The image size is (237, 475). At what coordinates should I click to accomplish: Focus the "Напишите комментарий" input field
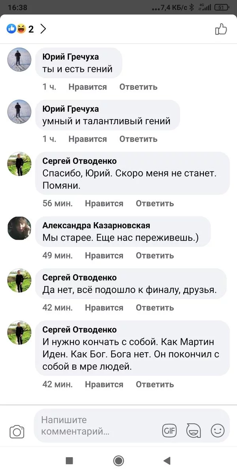point(99,426)
